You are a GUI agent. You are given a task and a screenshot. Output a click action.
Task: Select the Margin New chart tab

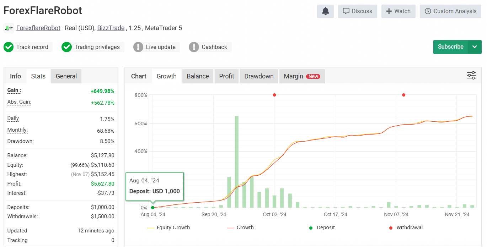tap(302, 76)
